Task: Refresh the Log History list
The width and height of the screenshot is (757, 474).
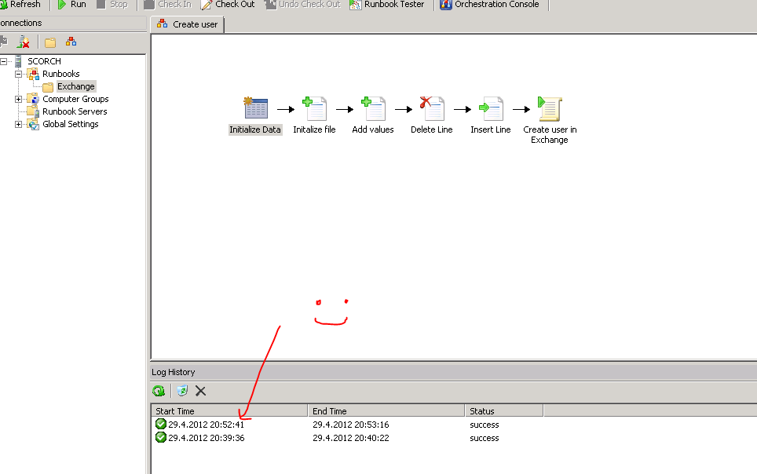Action: pyautogui.click(x=159, y=391)
